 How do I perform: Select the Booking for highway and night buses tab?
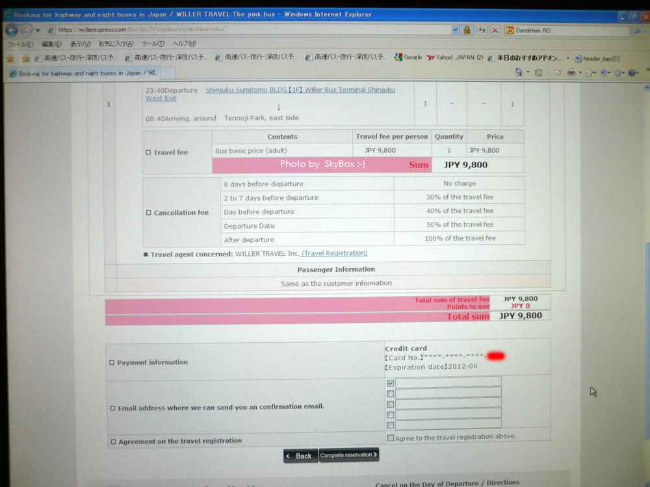tap(83, 73)
